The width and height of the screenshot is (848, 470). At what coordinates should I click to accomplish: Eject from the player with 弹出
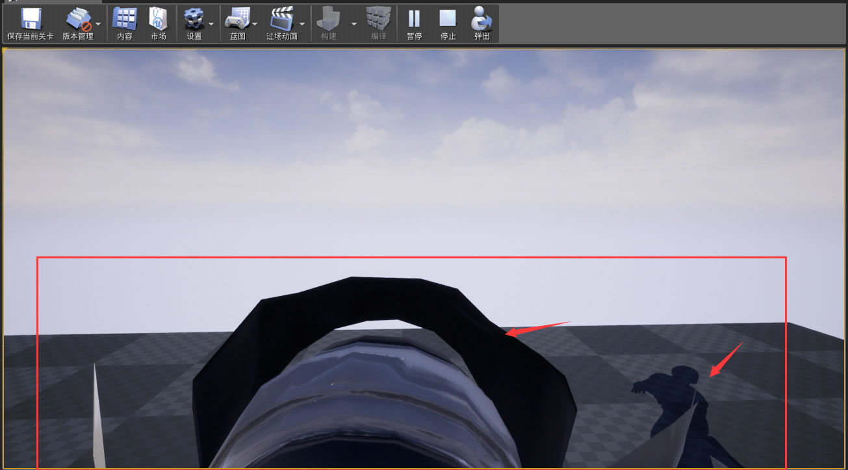(482, 24)
